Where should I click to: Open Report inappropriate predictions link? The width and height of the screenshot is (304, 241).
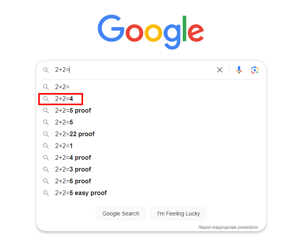coord(228,227)
